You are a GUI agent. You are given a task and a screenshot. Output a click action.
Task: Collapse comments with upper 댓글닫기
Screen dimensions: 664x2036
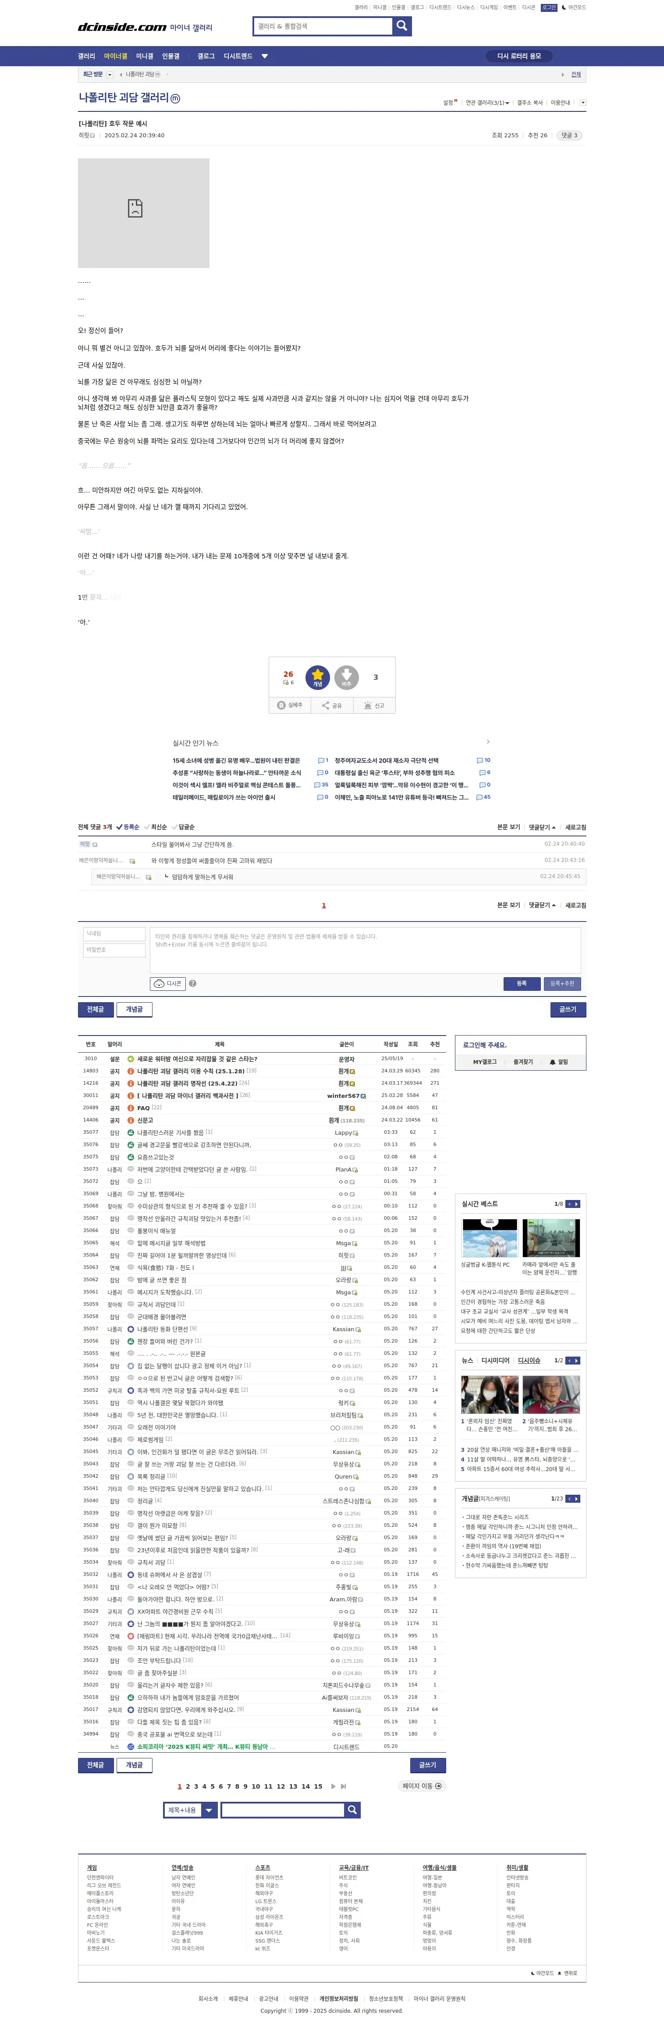(x=543, y=827)
